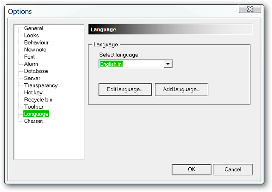Viewport: 272px width, 192px height.
Task: Select Font in the tree
Action: click(29, 57)
